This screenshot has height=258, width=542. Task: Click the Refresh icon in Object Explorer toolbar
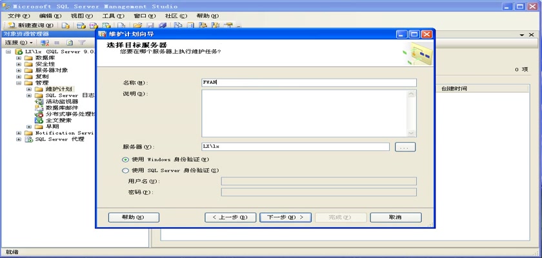click(x=70, y=43)
